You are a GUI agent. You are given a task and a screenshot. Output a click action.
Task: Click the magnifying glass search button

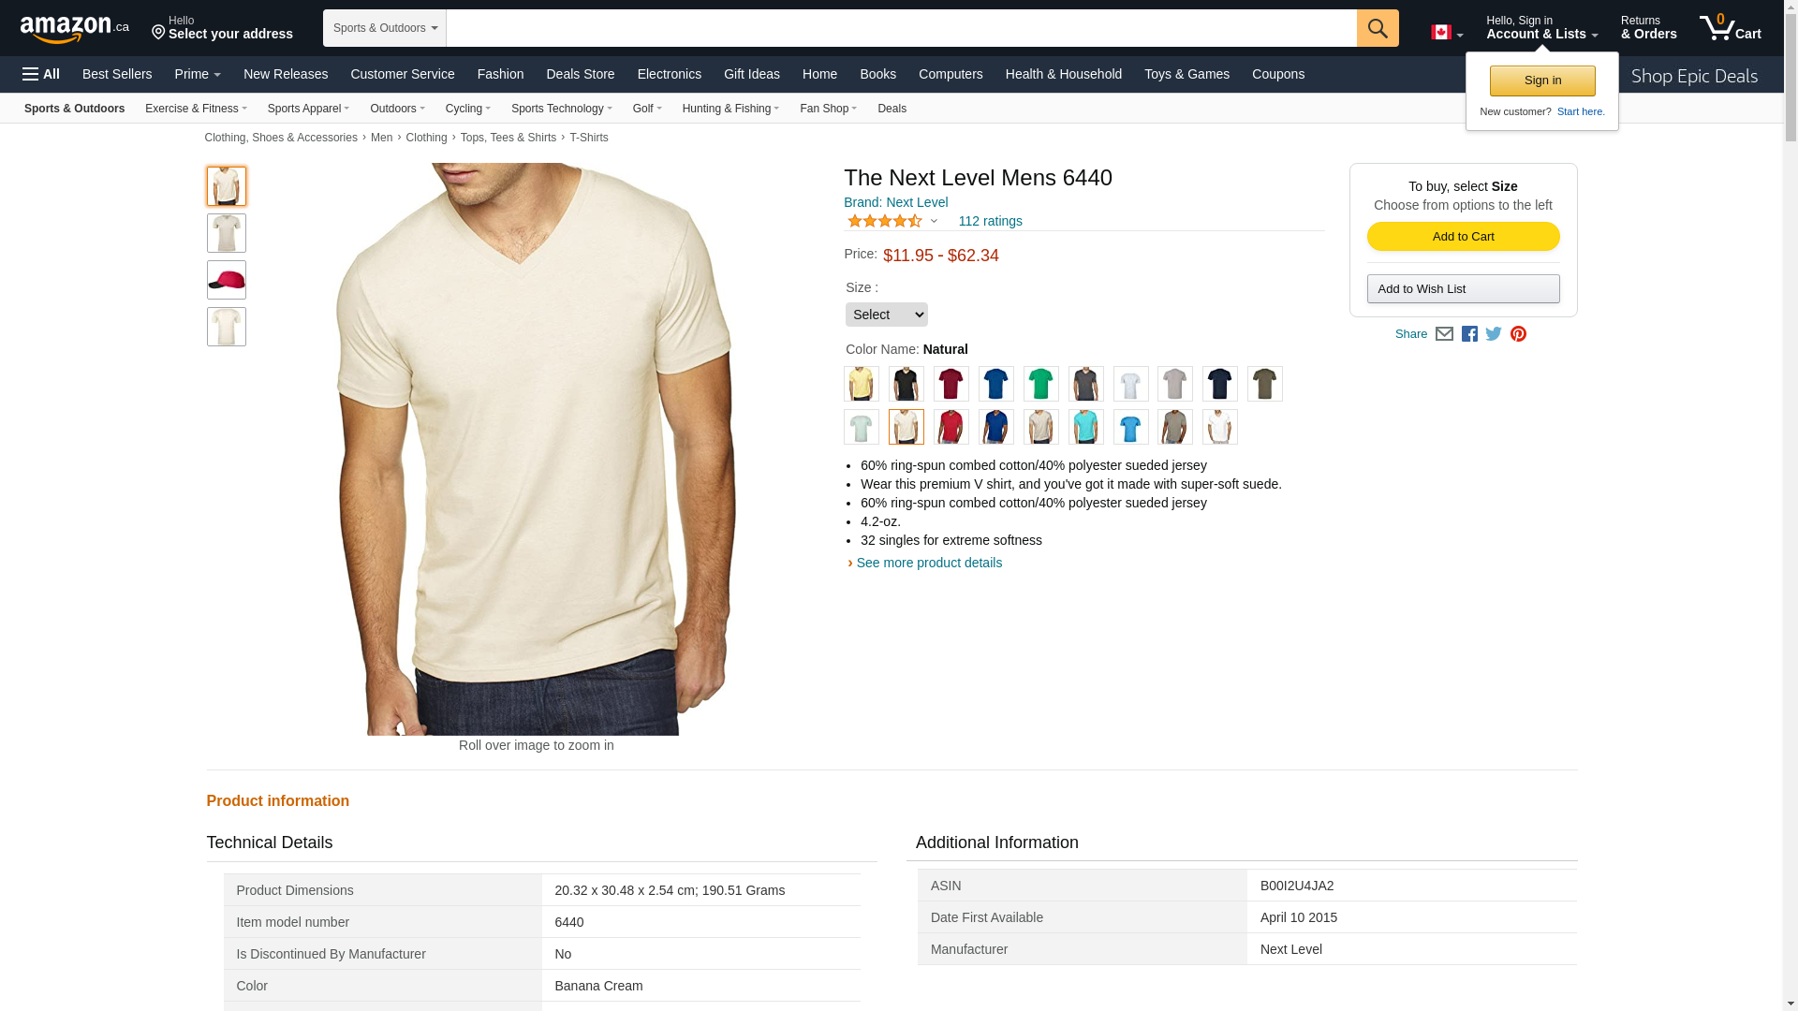(1377, 28)
